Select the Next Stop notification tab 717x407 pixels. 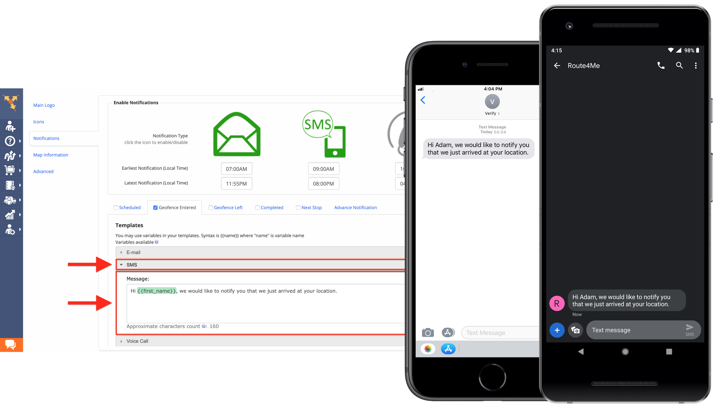(x=311, y=207)
